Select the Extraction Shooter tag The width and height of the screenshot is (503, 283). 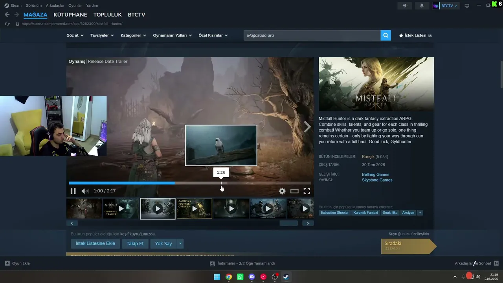point(335,213)
